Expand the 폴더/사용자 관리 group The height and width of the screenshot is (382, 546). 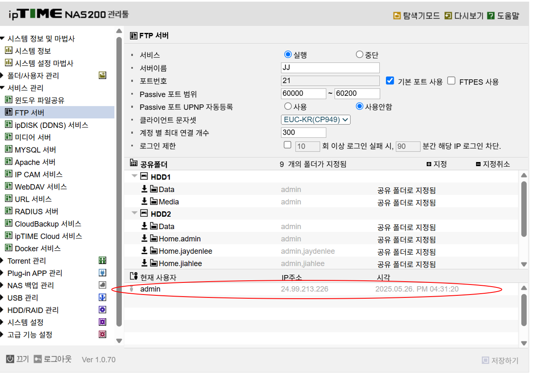pyautogui.click(x=3, y=76)
